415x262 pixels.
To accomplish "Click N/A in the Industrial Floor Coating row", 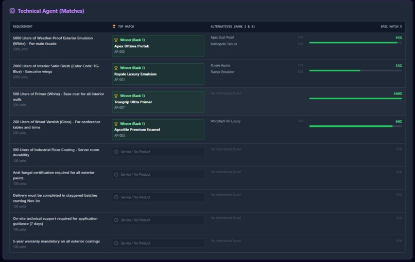I will [399, 149].
